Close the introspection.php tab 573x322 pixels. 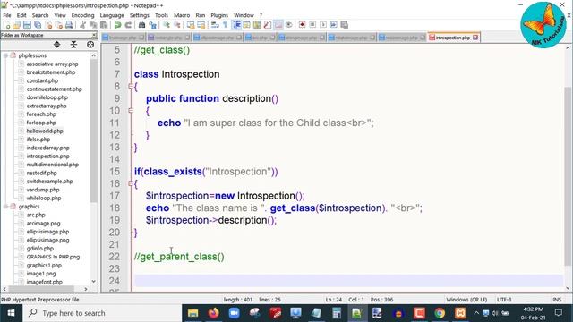pos(475,38)
